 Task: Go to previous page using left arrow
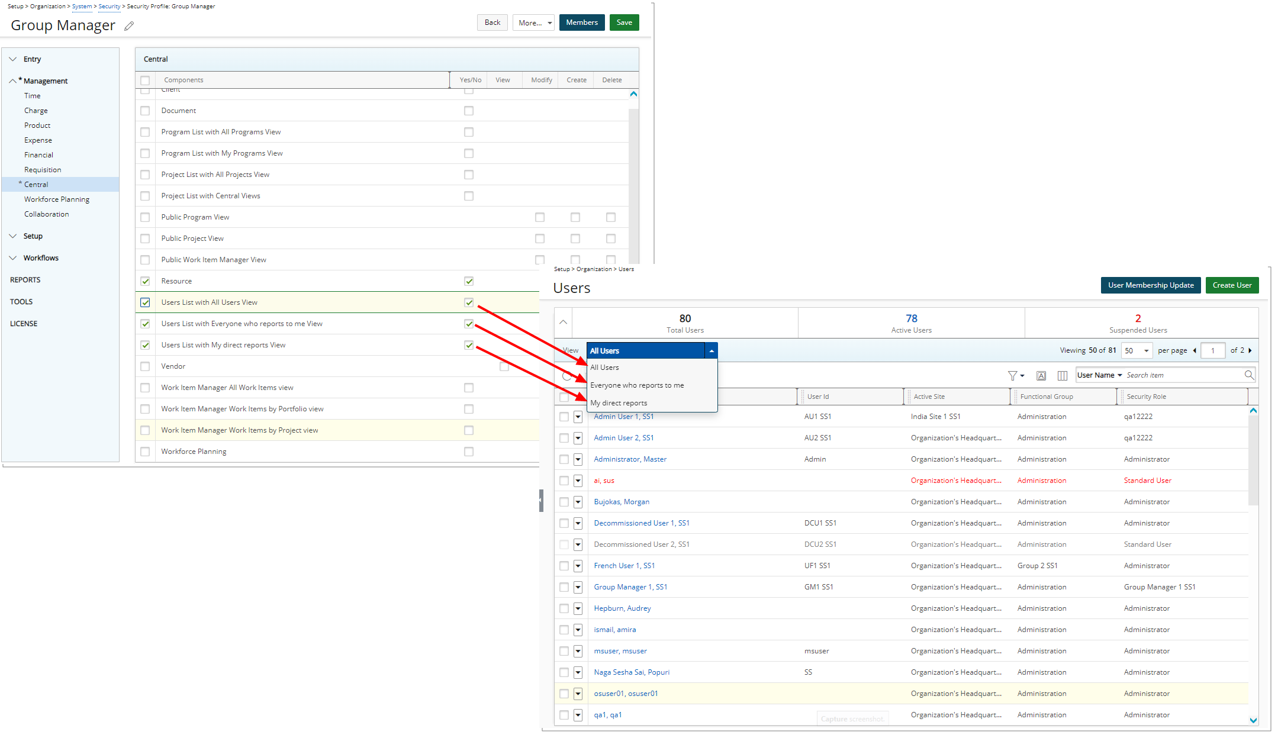tap(1195, 351)
